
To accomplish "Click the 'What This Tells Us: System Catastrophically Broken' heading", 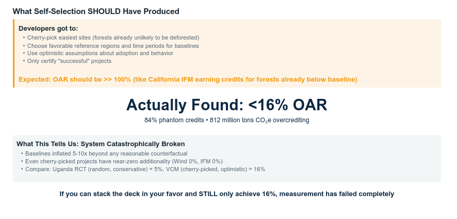I will click(101, 144).
